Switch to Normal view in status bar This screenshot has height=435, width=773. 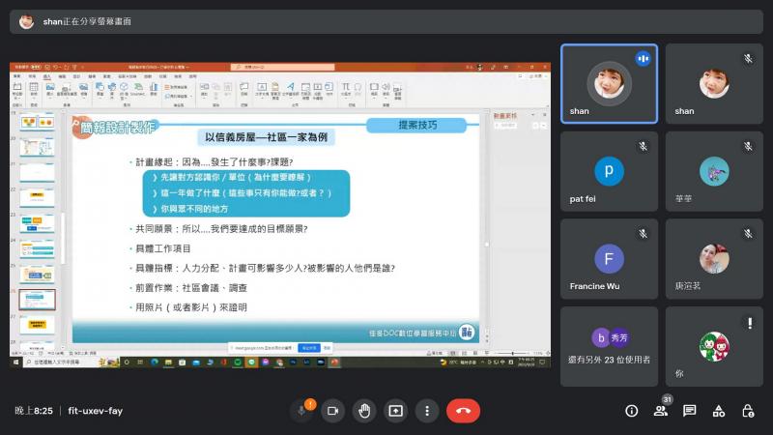(453, 353)
